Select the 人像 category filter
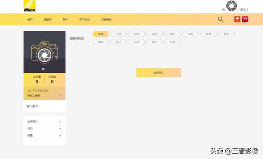263x159 pixels. pyautogui.click(x=119, y=34)
